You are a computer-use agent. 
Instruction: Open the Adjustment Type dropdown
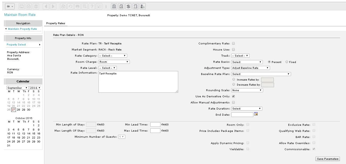(251, 68)
